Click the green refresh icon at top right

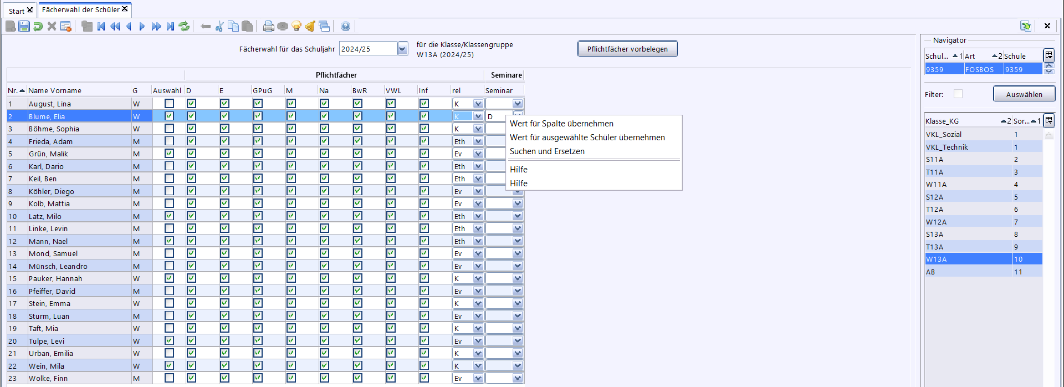[x=1026, y=26]
